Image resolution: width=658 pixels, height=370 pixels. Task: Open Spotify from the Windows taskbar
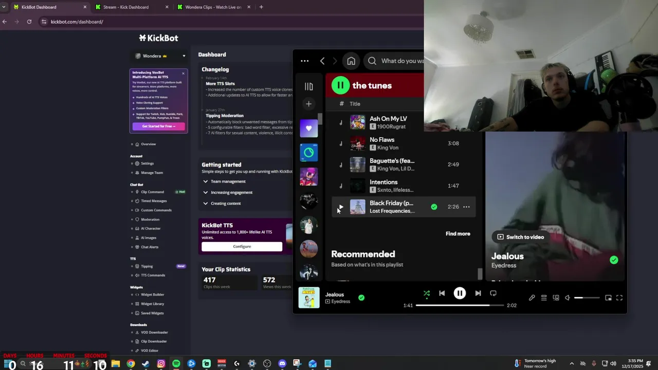[176, 364]
